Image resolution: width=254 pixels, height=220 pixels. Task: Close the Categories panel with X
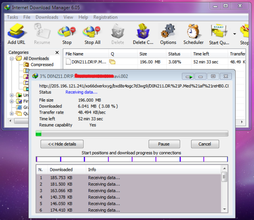tap(57, 53)
